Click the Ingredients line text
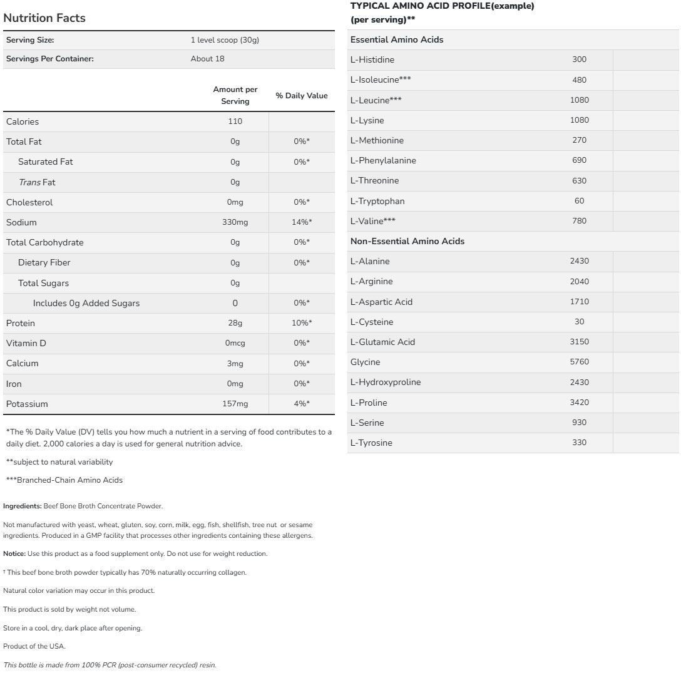This screenshot has width=681, height=673. pyautogui.click(x=83, y=506)
